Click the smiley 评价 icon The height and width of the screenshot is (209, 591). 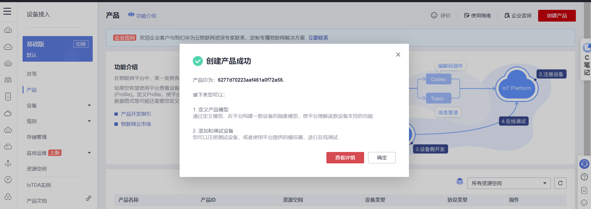pyautogui.click(x=434, y=15)
